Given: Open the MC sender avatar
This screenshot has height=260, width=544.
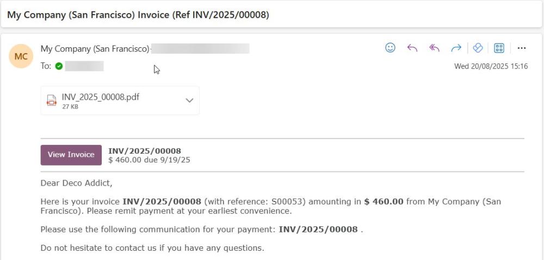Looking at the screenshot, I should tap(21, 56).
